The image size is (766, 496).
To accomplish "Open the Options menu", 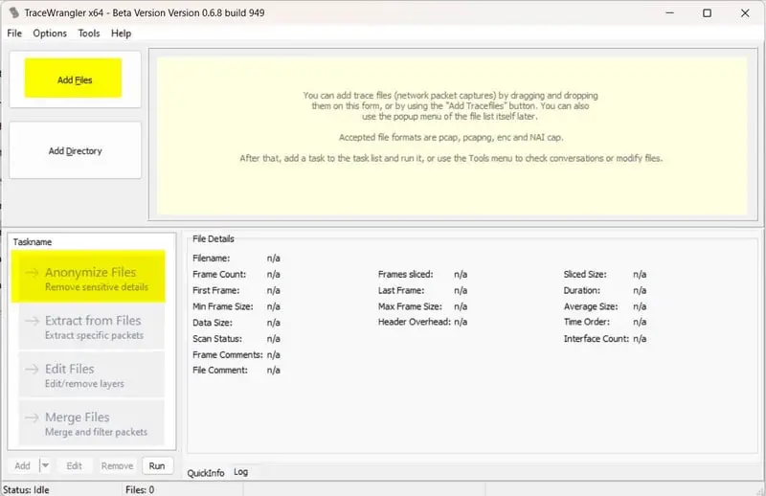I will pyautogui.click(x=50, y=34).
